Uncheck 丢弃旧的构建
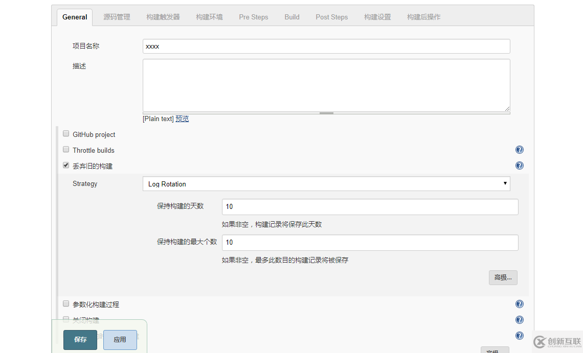 coord(65,165)
